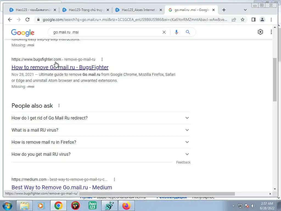The image size is (281, 211).
Task: Launch Windows Media Player from taskbar
Action: pyautogui.click(x=41, y=206)
